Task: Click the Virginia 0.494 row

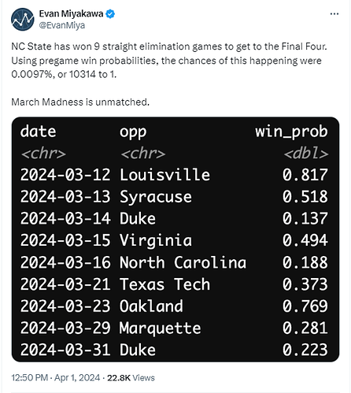Action: coord(174,240)
